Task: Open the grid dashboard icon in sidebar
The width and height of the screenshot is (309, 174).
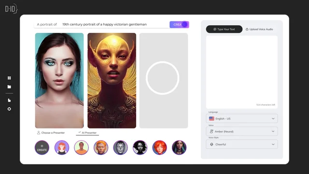Action: click(x=9, y=78)
